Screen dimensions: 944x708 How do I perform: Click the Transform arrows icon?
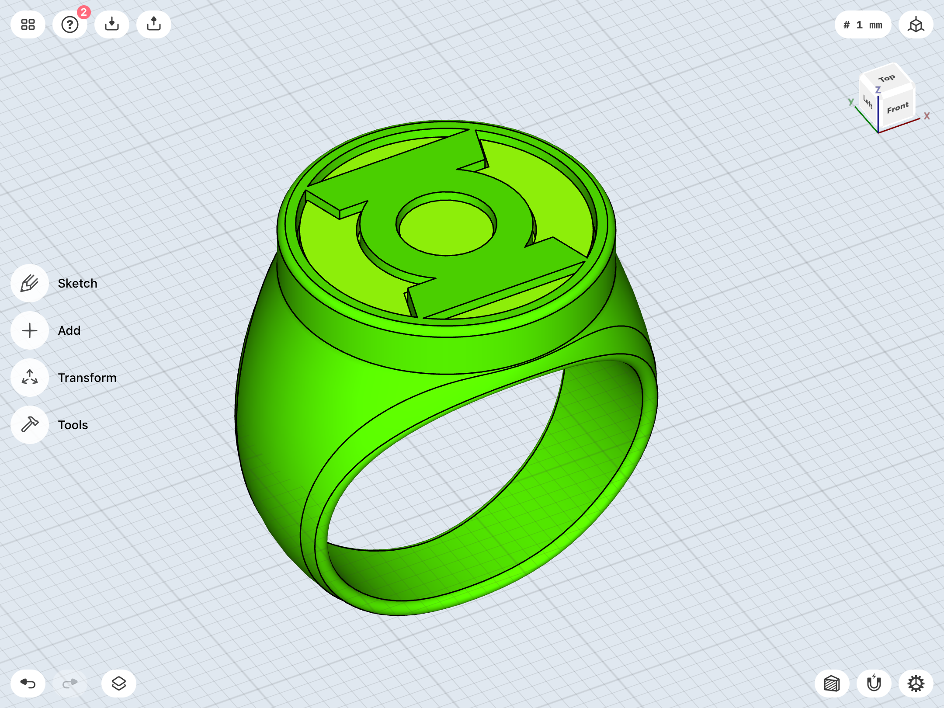tap(30, 378)
